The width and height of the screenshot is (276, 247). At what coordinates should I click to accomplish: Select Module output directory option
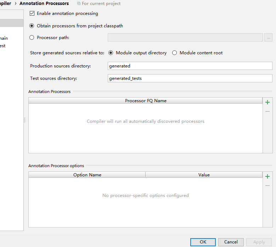(111, 53)
